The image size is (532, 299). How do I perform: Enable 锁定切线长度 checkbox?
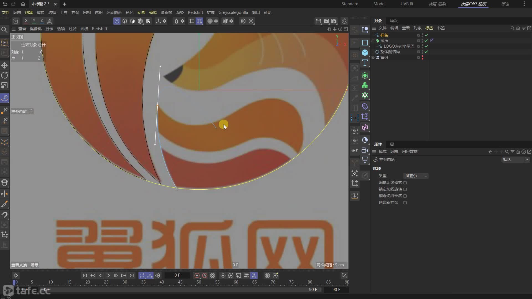coord(405,196)
